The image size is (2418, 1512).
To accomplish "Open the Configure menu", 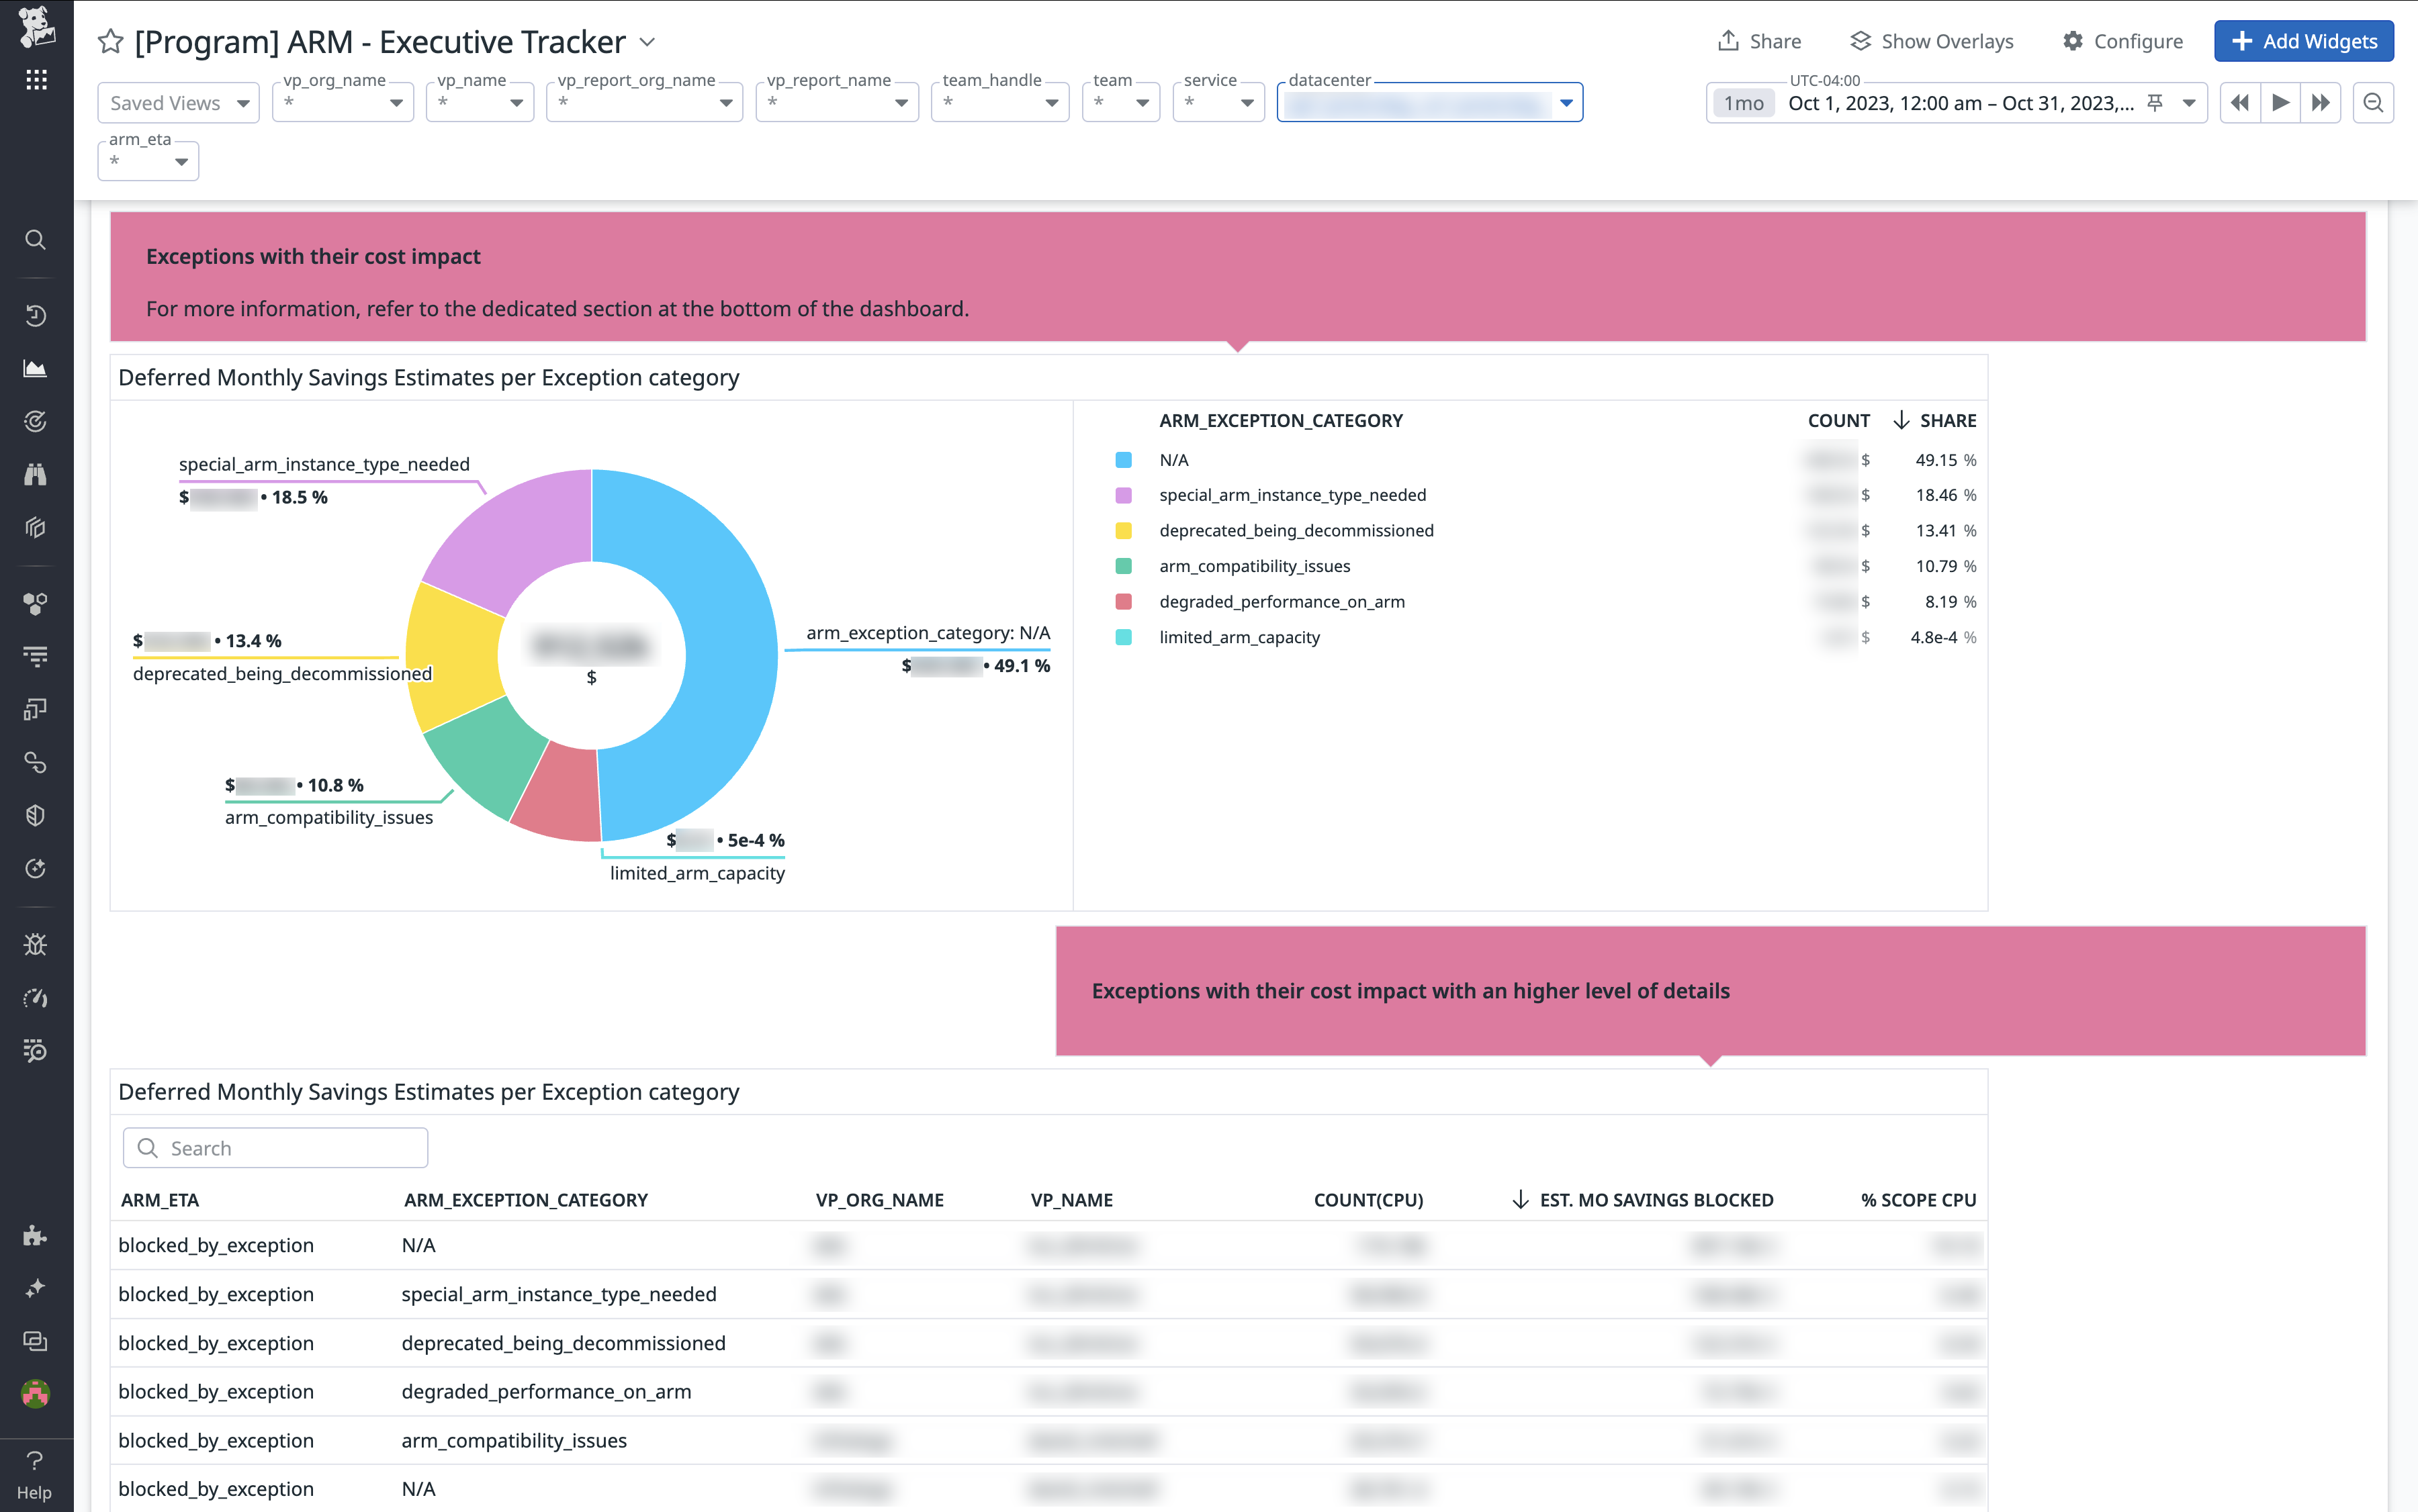I will pyautogui.click(x=2123, y=41).
